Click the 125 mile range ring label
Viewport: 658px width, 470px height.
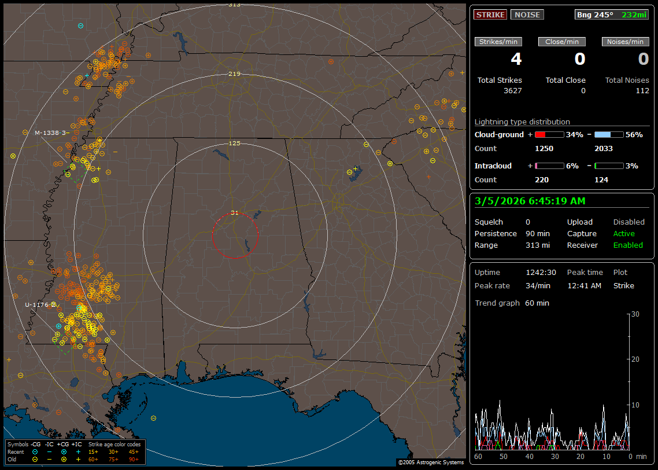coord(234,143)
